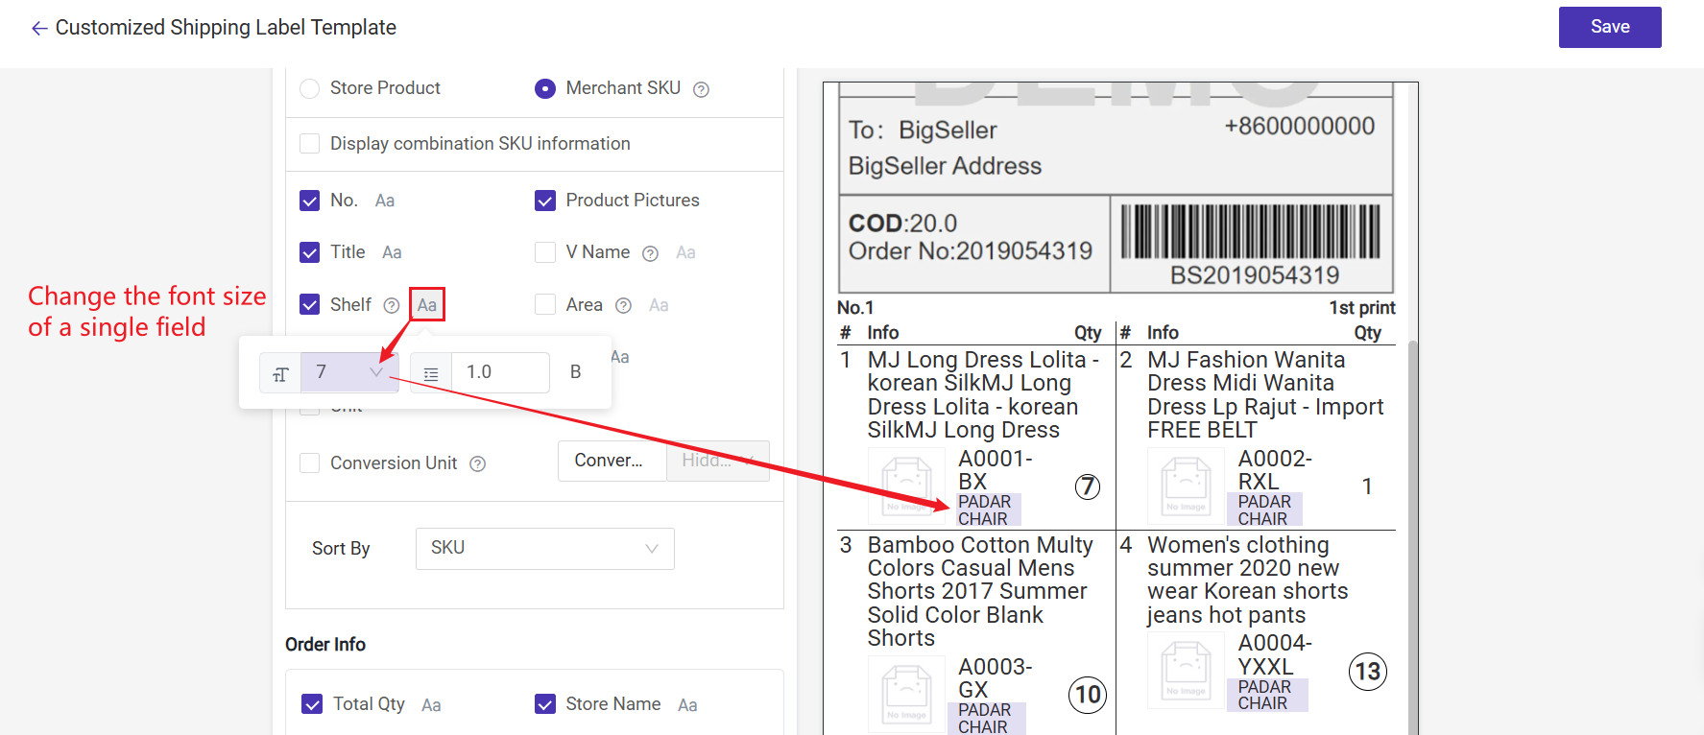Screen dimensions: 1704x735
Task: Expand the Sort By SKU dropdown
Action: (x=544, y=549)
